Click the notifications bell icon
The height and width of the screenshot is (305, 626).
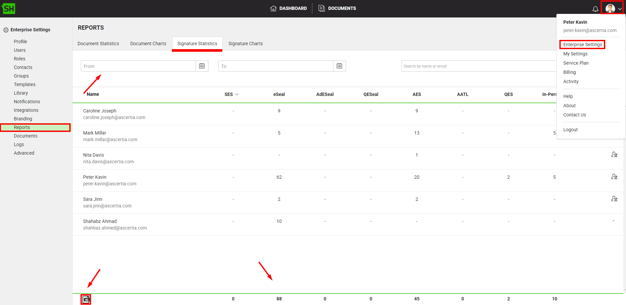coord(595,9)
